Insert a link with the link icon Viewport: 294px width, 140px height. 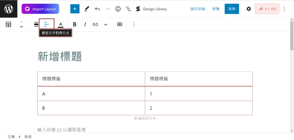95,24
